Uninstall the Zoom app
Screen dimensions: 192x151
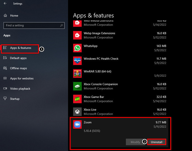[x=157, y=142]
